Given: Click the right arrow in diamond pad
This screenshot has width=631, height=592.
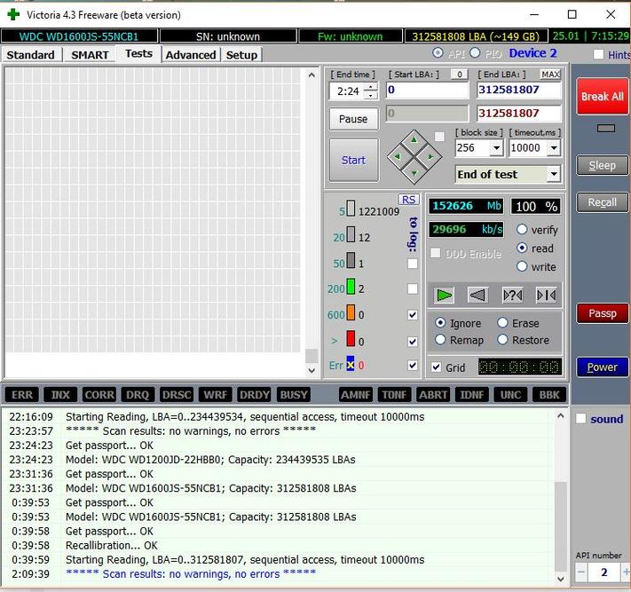Looking at the screenshot, I should click(x=430, y=156).
